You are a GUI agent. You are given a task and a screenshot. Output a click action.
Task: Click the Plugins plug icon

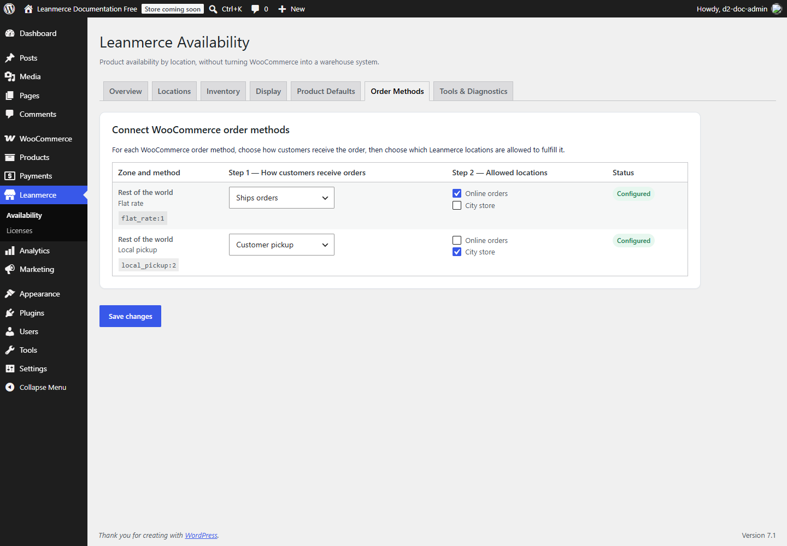click(x=10, y=313)
